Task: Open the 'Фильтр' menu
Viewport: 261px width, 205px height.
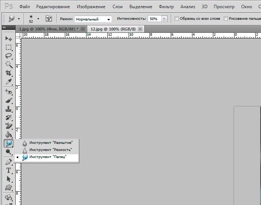Action: 166,7
